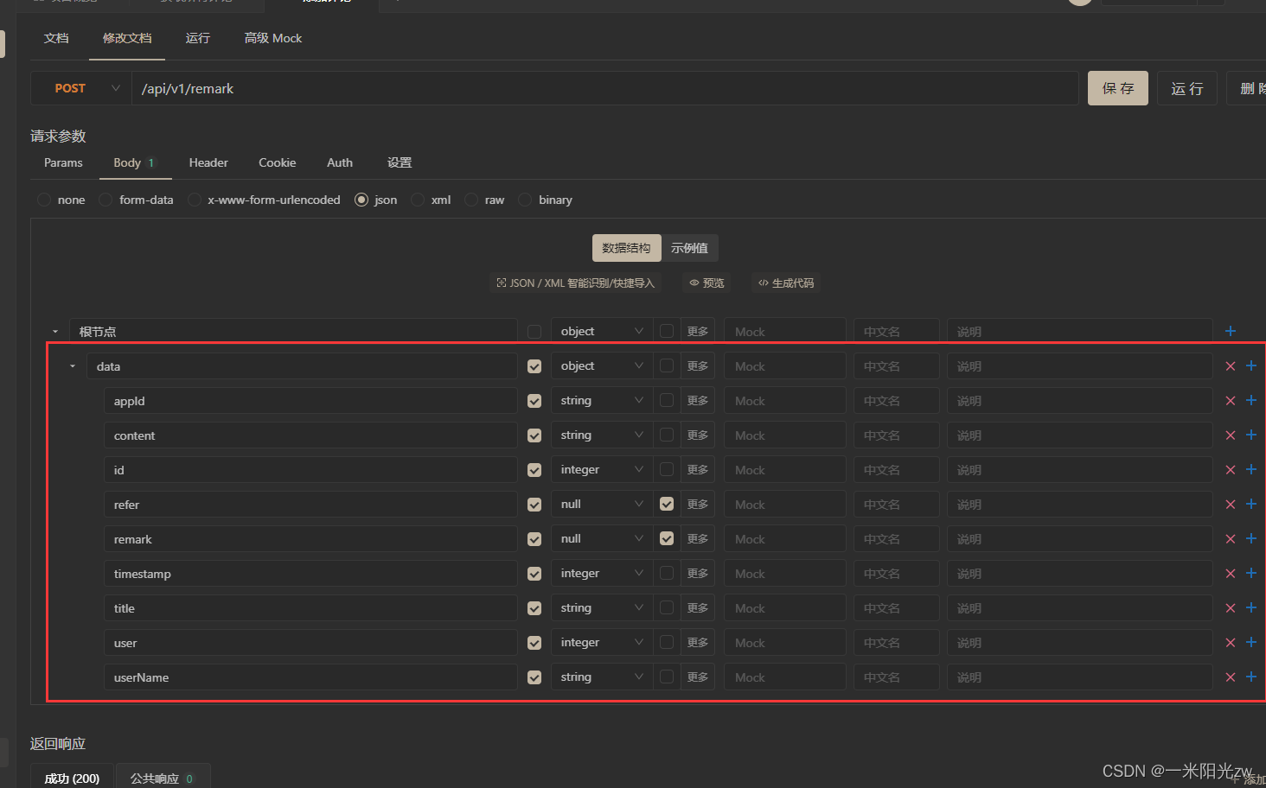Switch to 示例值 example view
The height and width of the screenshot is (788, 1266).
690,248
